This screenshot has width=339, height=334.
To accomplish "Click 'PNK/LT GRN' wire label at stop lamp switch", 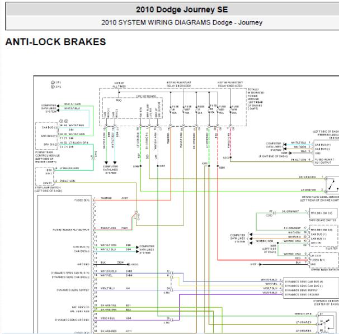I will coord(67,181).
